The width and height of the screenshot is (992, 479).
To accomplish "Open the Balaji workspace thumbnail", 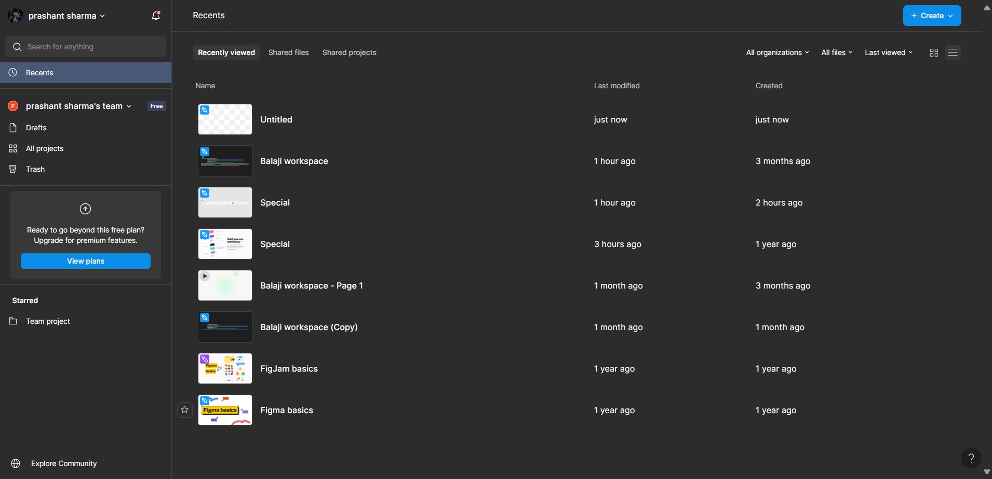I will coord(225,161).
